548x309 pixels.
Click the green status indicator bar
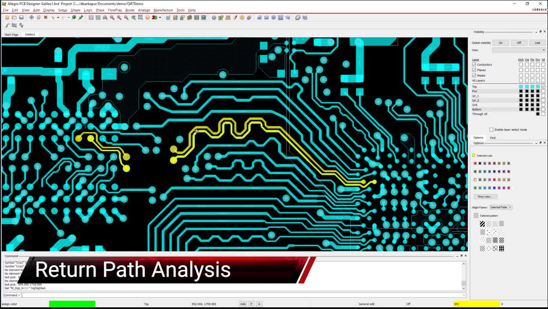(x=72, y=304)
